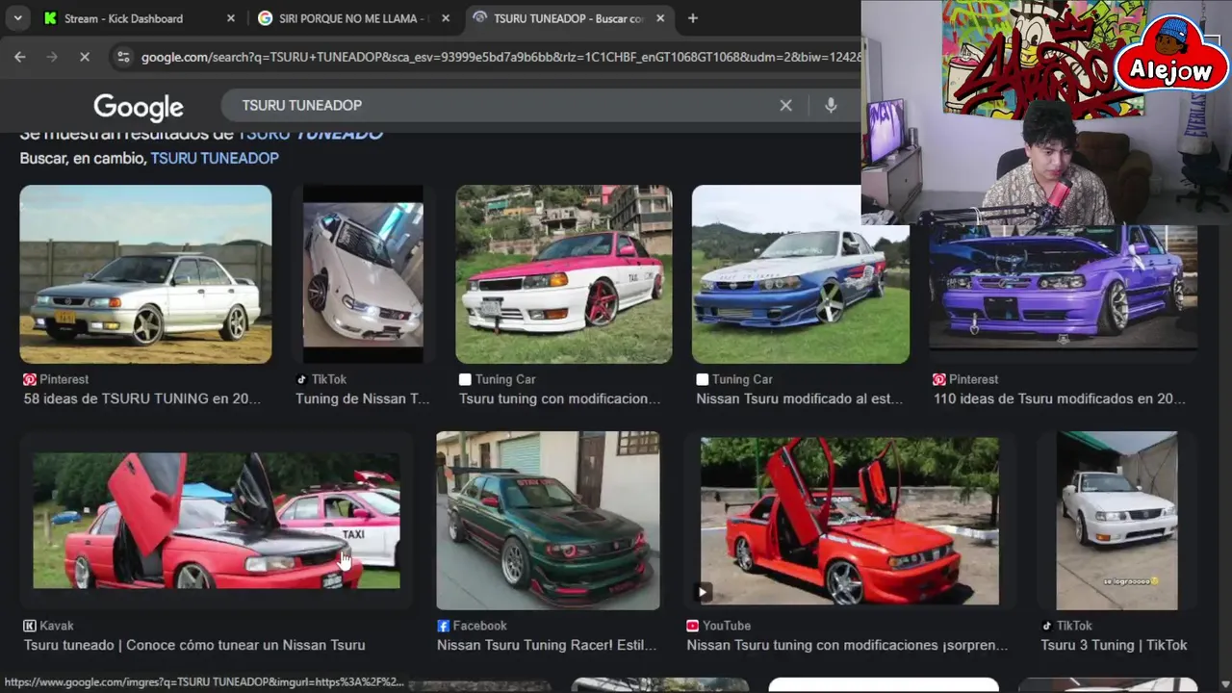Stop loading the page

(x=85, y=58)
